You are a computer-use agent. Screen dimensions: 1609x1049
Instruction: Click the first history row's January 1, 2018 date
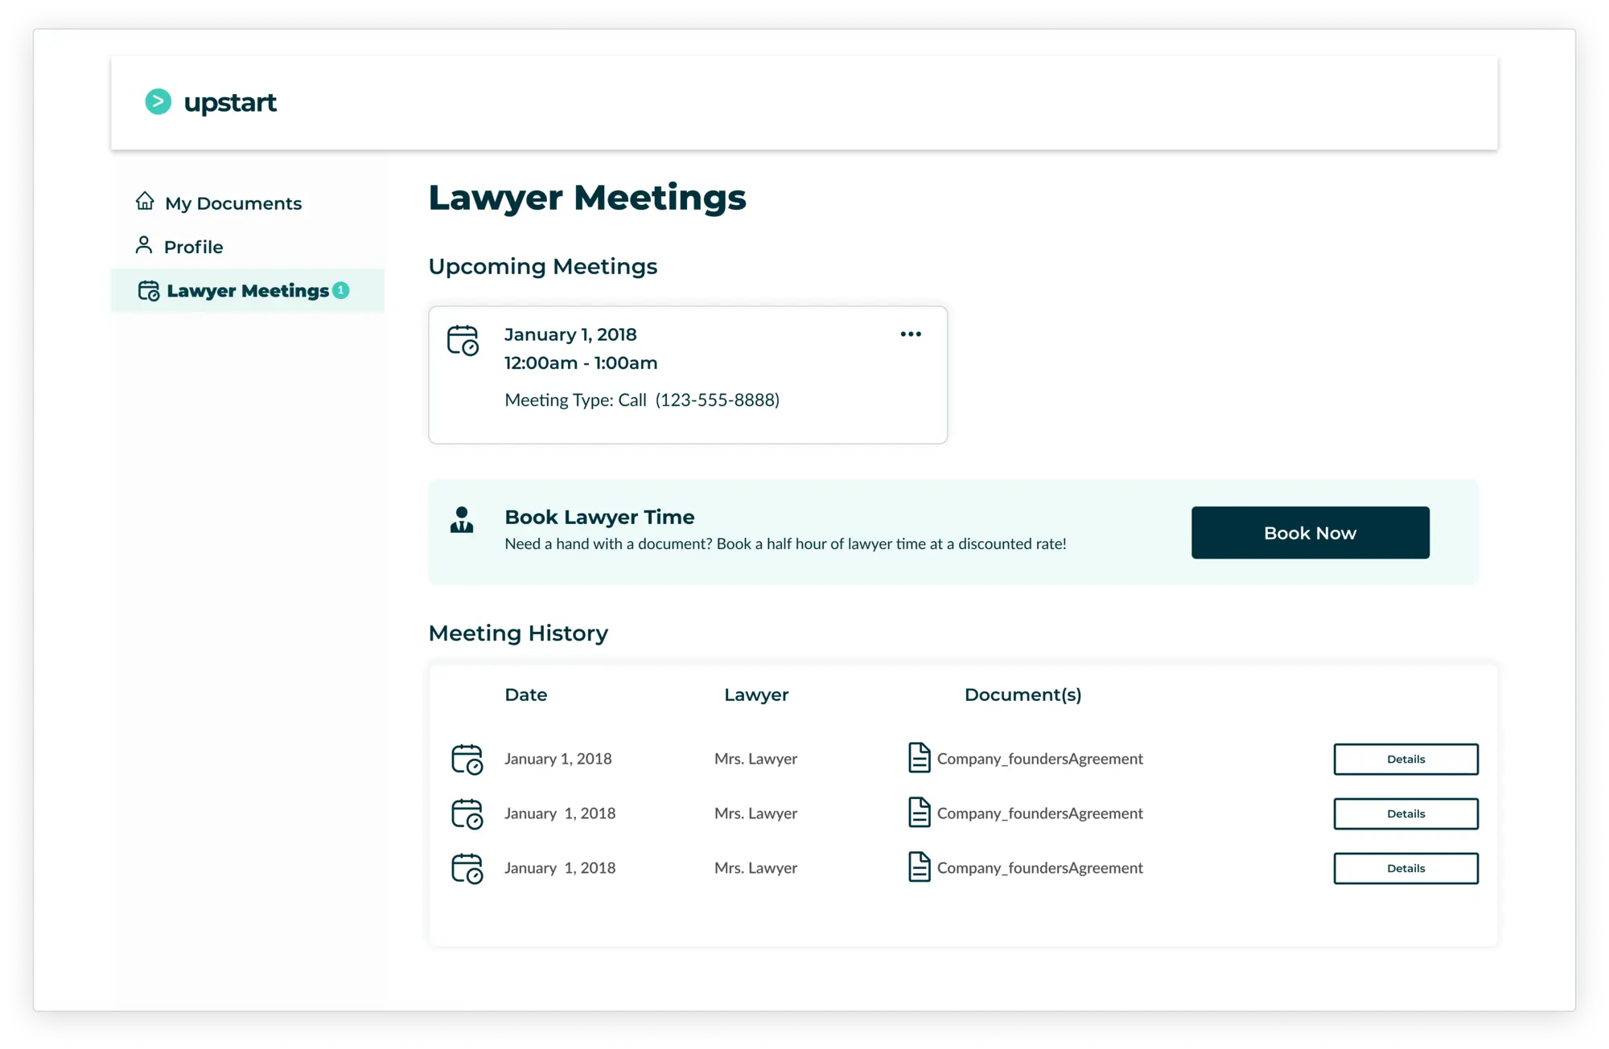pyautogui.click(x=558, y=759)
